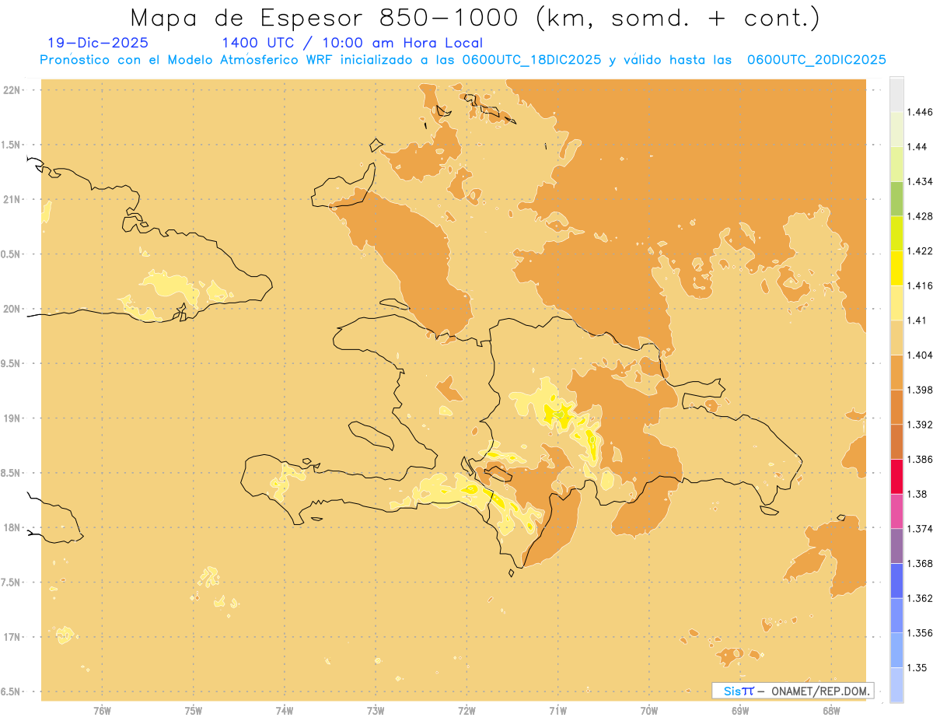Select the date text '19-Dic-2025'
This screenshot has width=933, height=721.
pos(99,43)
